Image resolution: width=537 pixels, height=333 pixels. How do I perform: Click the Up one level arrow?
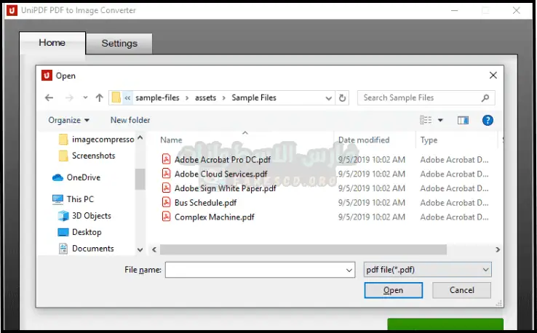(99, 97)
